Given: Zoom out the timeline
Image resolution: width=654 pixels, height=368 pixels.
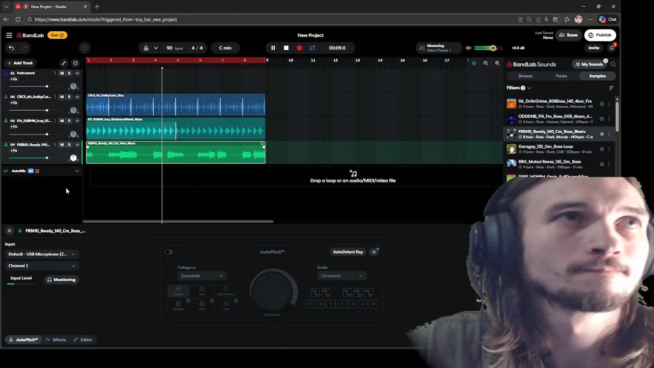Looking at the screenshot, I should click(485, 63).
